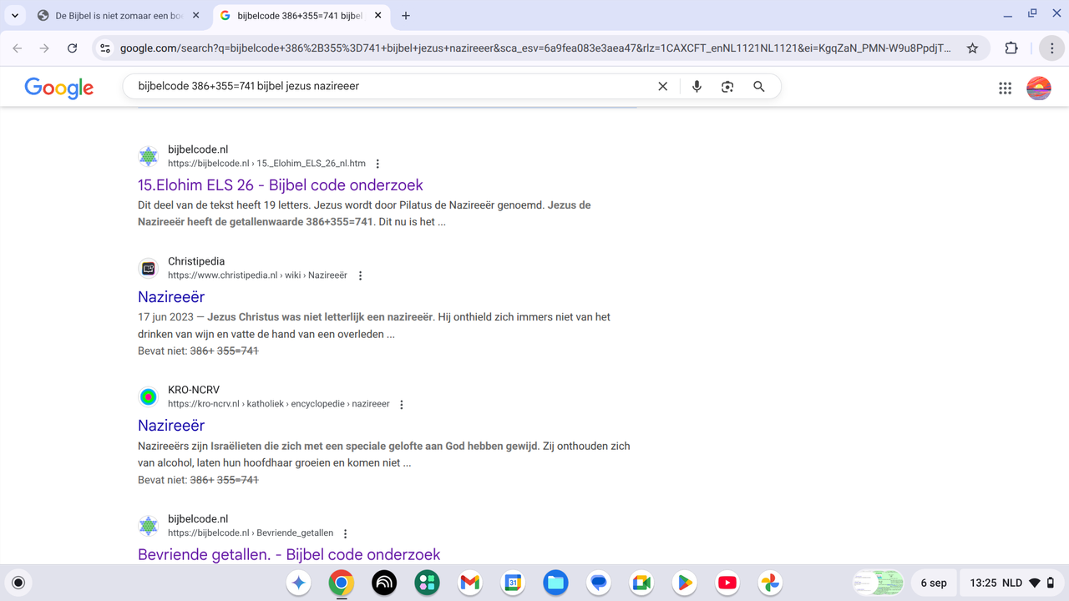Viewport: 1069px width, 601px height.
Task: Click the Google search query field
Action: tap(393, 86)
